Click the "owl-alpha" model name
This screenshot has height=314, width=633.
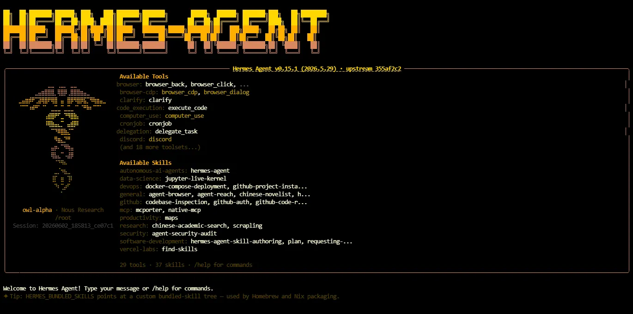tap(37, 210)
